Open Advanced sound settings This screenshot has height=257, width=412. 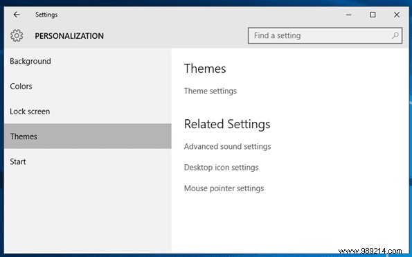[227, 146]
